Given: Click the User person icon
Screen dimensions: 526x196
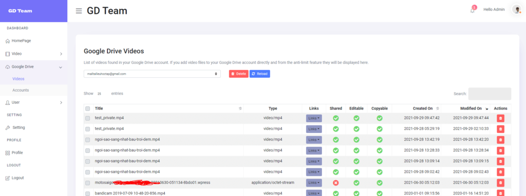Looking at the screenshot, I should click(8, 102).
